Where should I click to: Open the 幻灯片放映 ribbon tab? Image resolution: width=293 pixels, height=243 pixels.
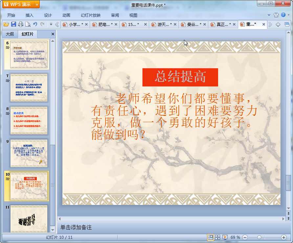91,15
